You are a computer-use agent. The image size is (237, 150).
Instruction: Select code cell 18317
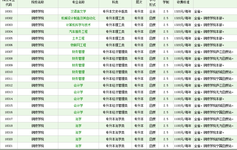click(x=9, y=119)
